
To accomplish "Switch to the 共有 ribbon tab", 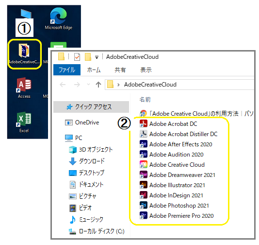I will [120, 70].
